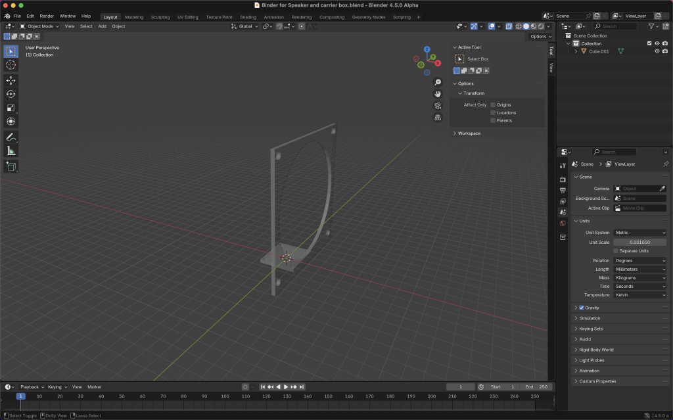Expand the Rigid Body World panel

click(x=596, y=350)
